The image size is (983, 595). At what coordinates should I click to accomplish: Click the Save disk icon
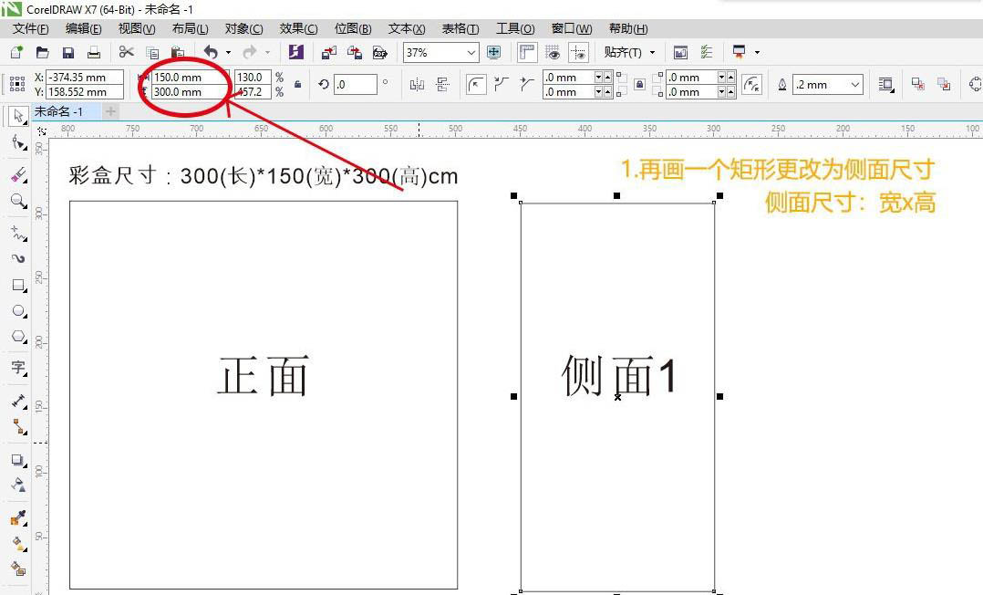pyautogui.click(x=67, y=53)
